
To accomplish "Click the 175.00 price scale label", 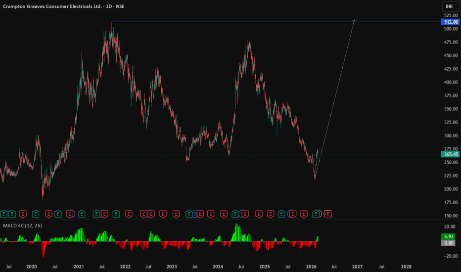I will (x=451, y=202).
